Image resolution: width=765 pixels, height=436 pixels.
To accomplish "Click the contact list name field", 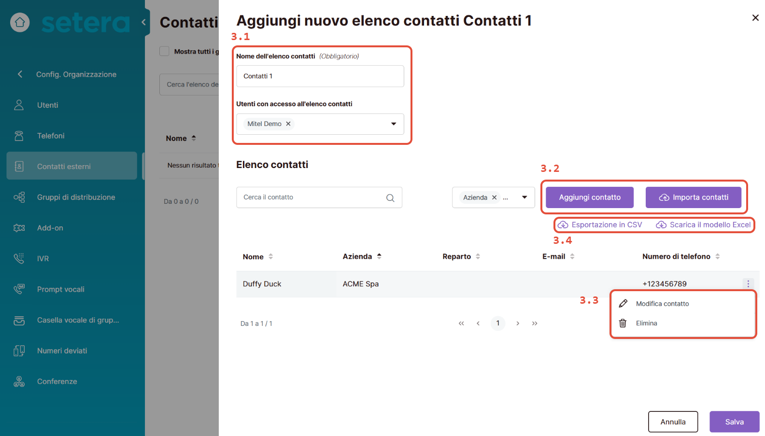I will (320, 76).
